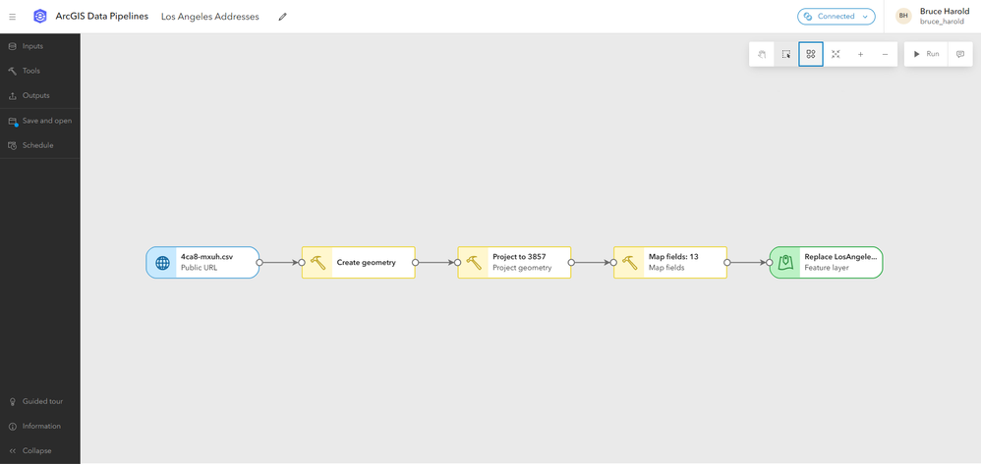Click the ArcGIS Data Pipelines logo
Viewport: 981px width, 464px height.
tap(40, 17)
